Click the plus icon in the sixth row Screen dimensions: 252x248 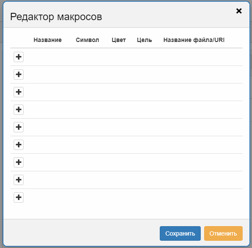(x=18, y=145)
